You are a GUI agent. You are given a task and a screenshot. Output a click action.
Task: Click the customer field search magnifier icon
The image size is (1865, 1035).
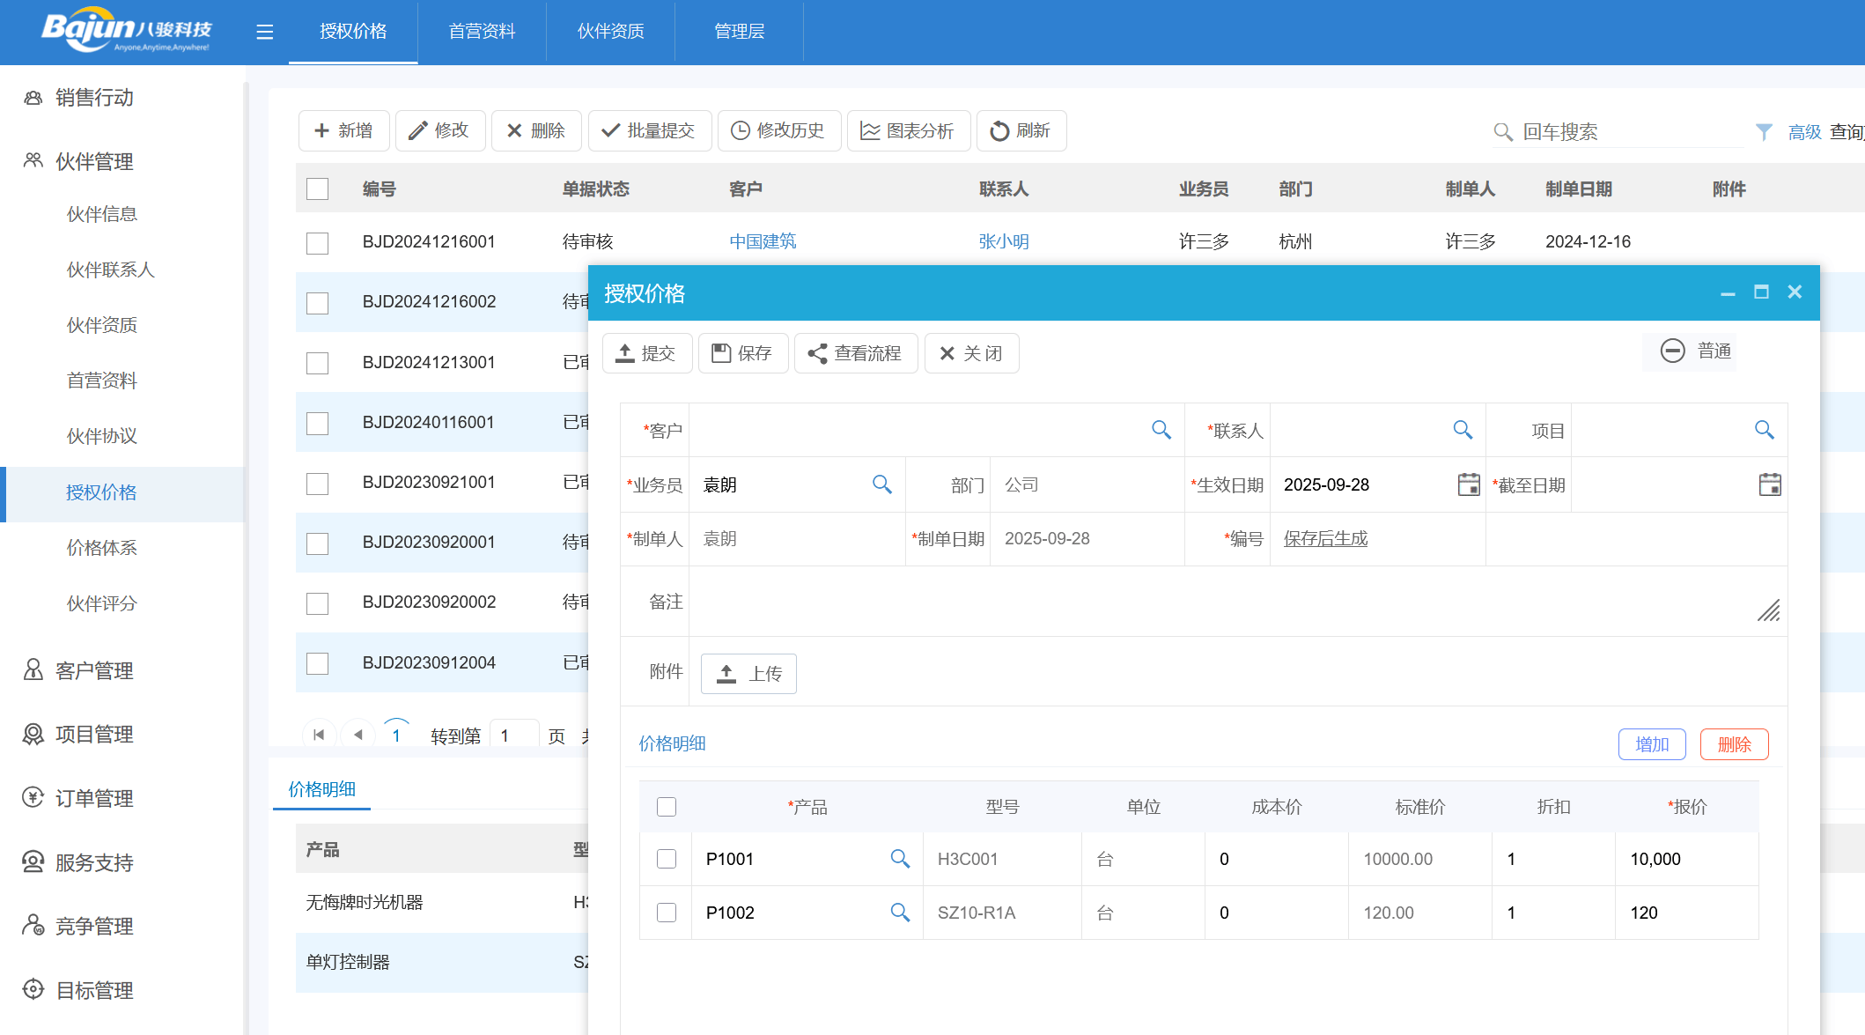click(x=1161, y=430)
